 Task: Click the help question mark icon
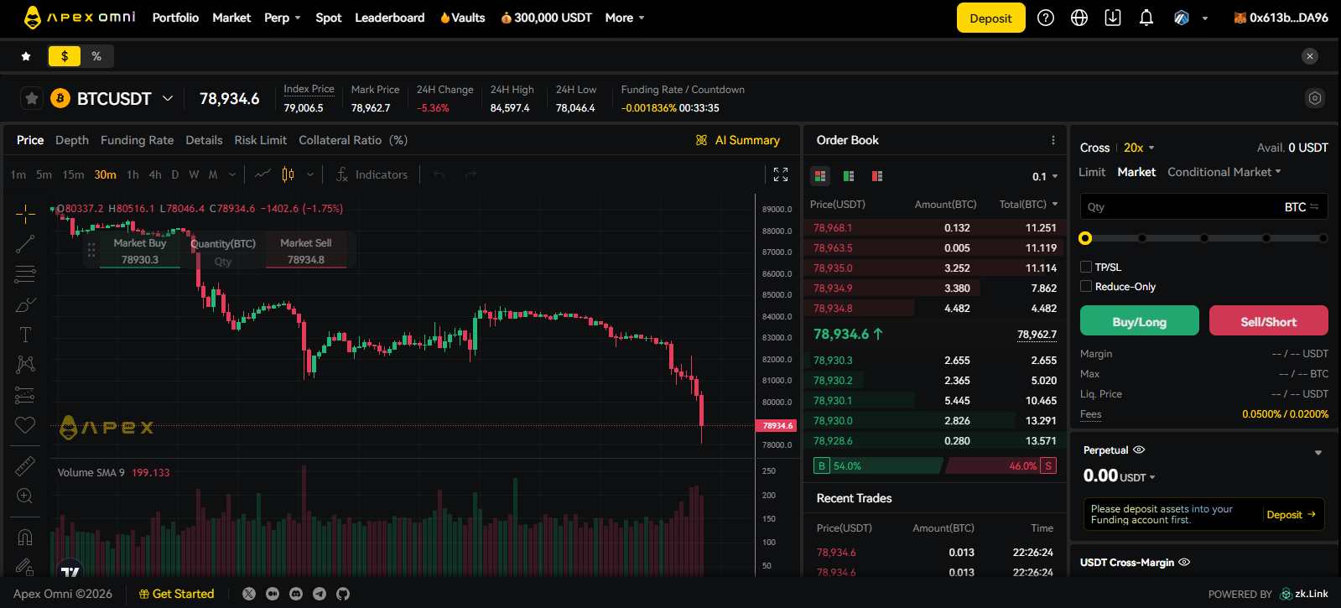point(1046,18)
